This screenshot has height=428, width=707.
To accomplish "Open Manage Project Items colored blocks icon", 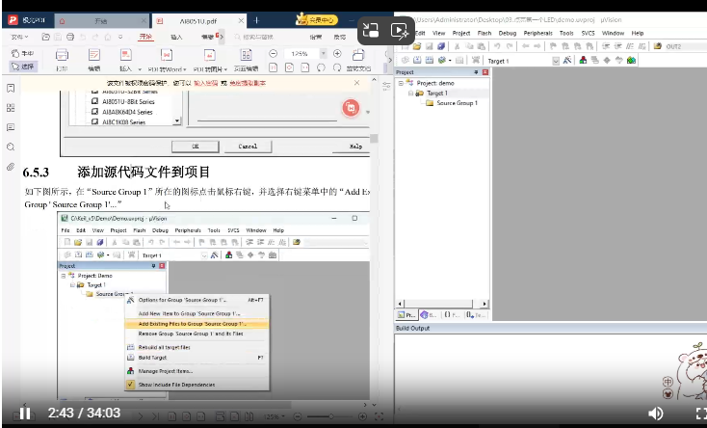I will pyautogui.click(x=583, y=60).
